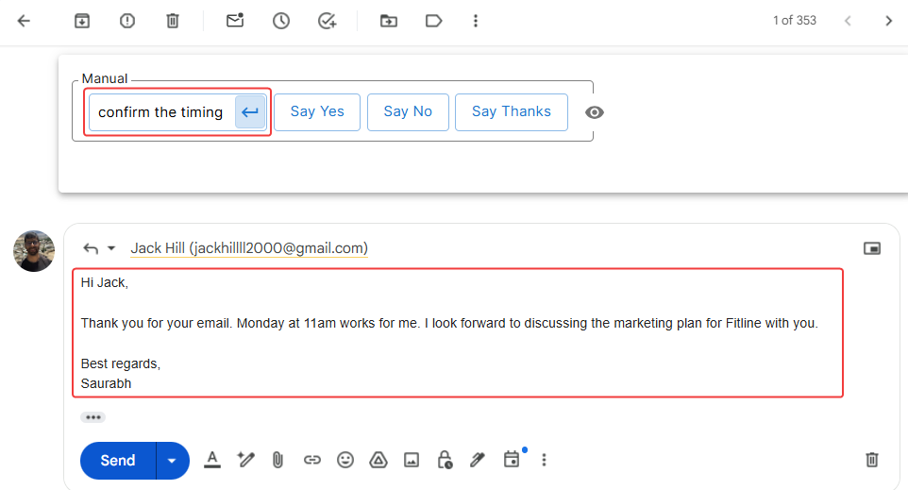Open the more actions menu in the top toolbar
Viewport: 908px width, 490px height.
click(x=476, y=21)
